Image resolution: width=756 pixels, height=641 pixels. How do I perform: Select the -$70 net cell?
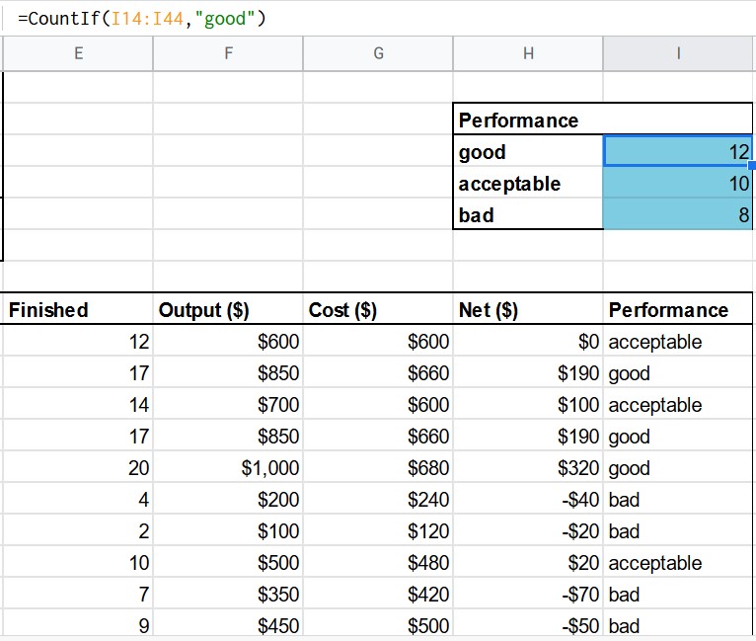pyautogui.click(x=528, y=595)
